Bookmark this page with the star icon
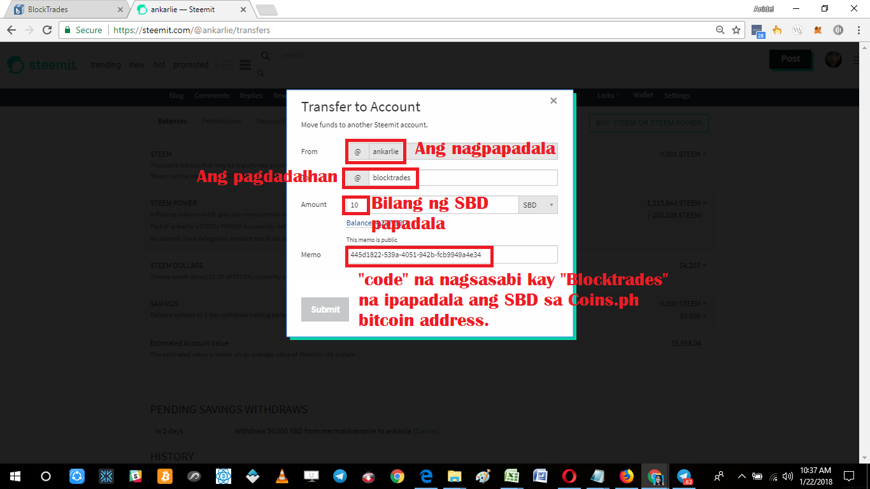 click(x=736, y=30)
